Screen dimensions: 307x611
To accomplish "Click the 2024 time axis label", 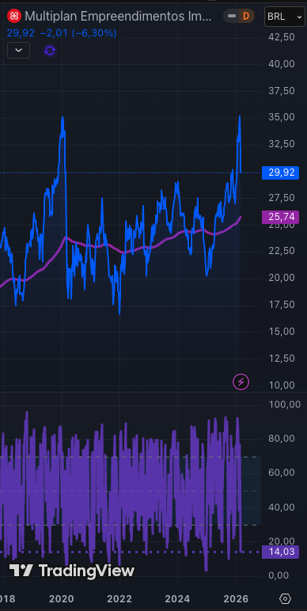I will [x=178, y=598].
